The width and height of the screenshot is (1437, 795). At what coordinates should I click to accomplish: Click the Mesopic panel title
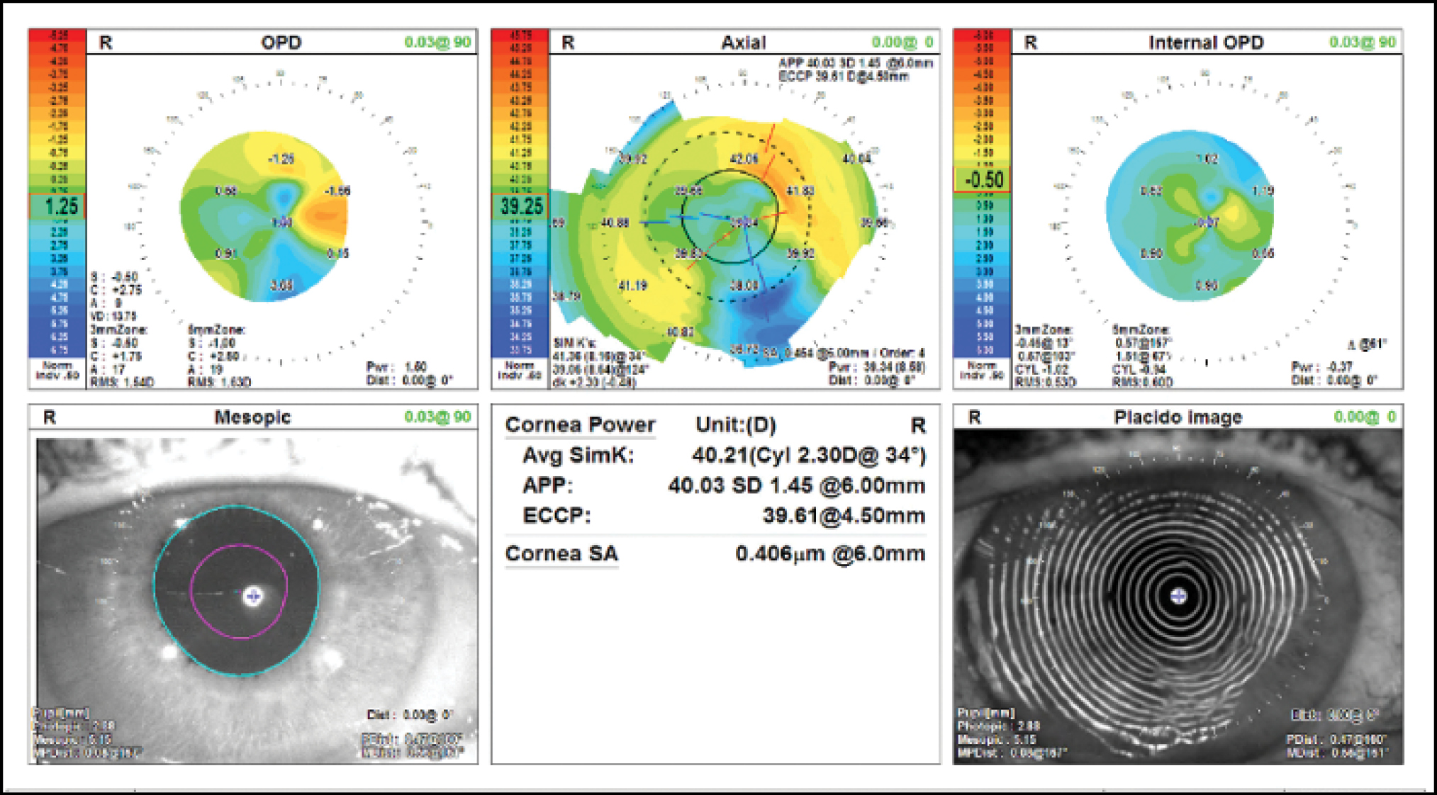tap(252, 417)
